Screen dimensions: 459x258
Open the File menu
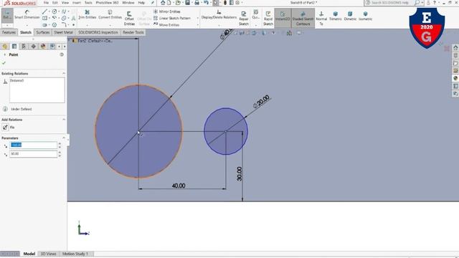[46, 3]
